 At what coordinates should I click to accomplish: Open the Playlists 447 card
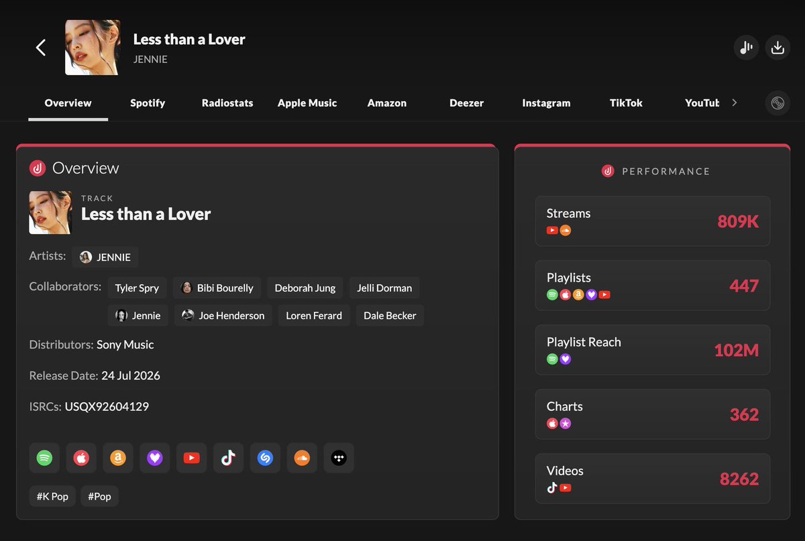tap(652, 286)
